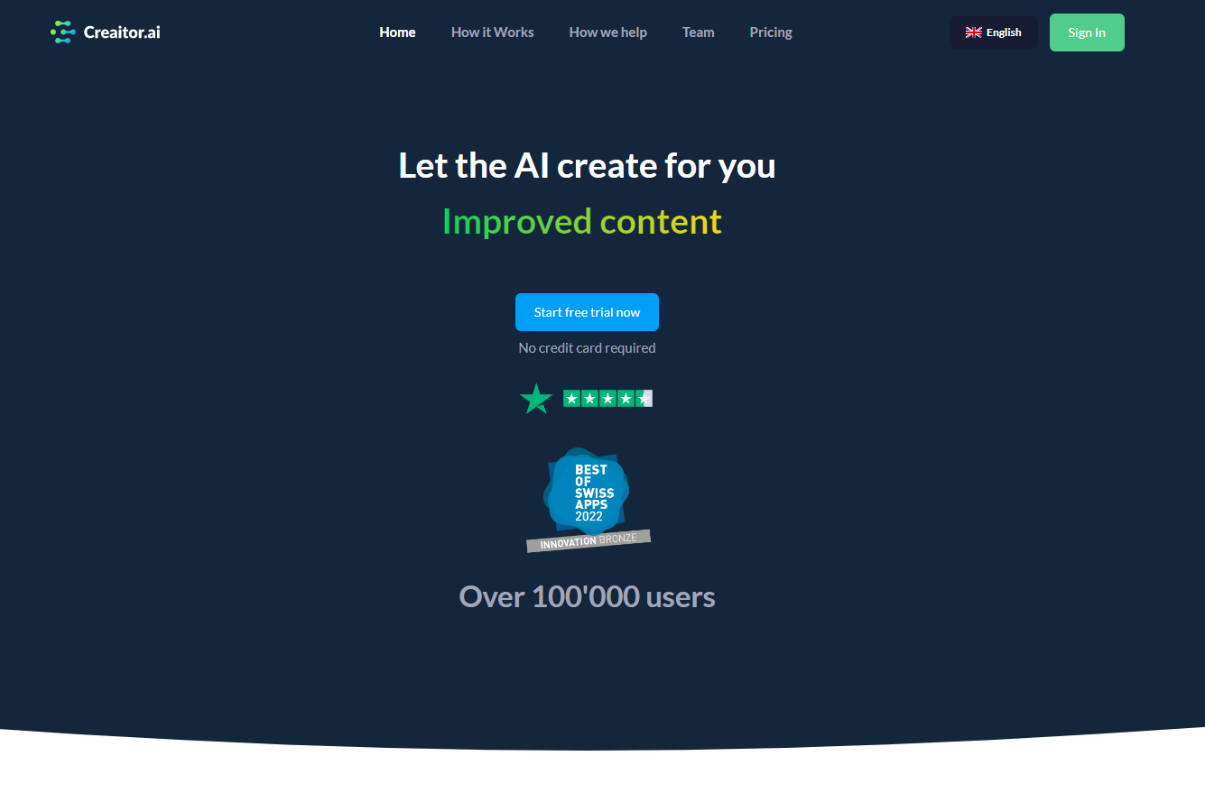This screenshot has width=1205, height=793.
Task: Navigate to the How we help section
Action: tap(607, 32)
